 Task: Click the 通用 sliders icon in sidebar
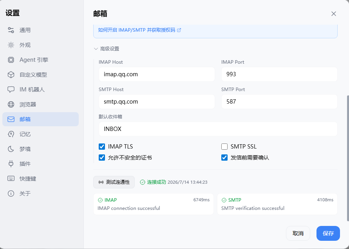point(11,30)
